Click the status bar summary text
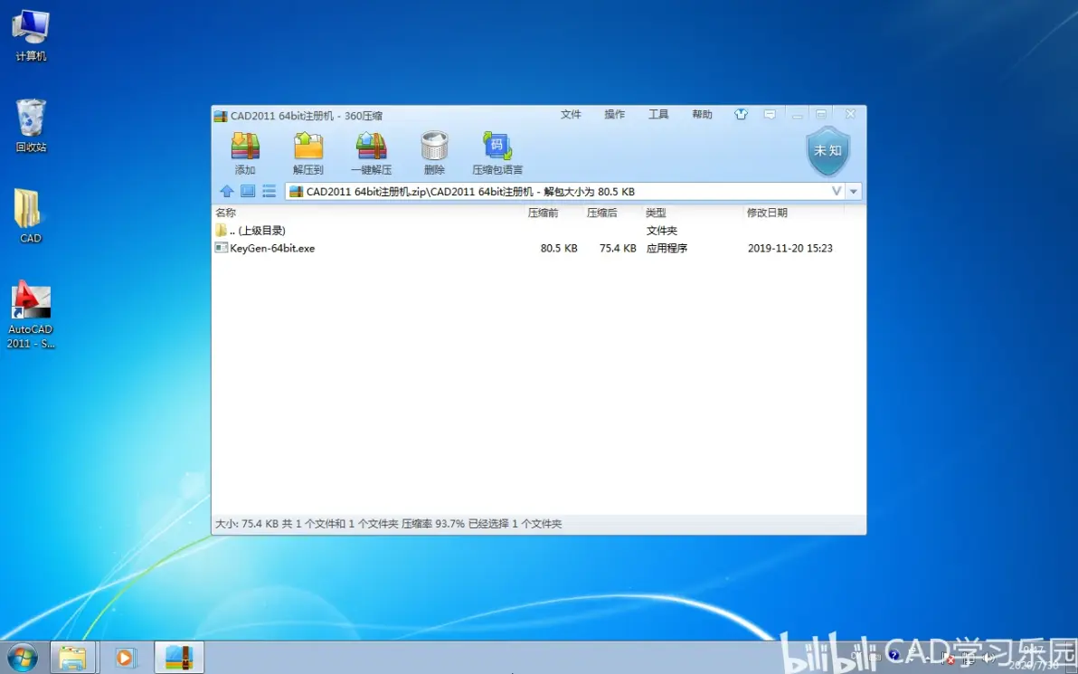 tap(389, 524)
